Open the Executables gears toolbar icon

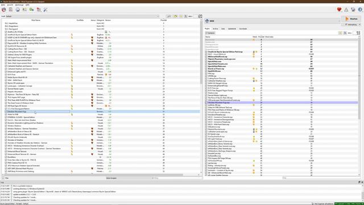pos(32,10)
